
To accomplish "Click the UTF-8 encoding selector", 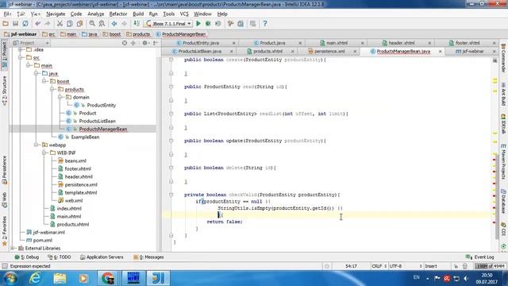I will (405, 266).
